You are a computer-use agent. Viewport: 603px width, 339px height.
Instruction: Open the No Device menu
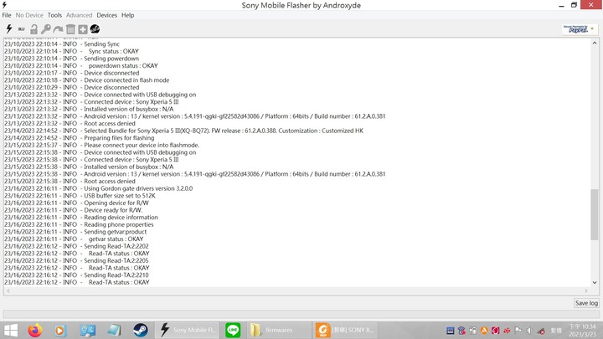pos(29,15)
